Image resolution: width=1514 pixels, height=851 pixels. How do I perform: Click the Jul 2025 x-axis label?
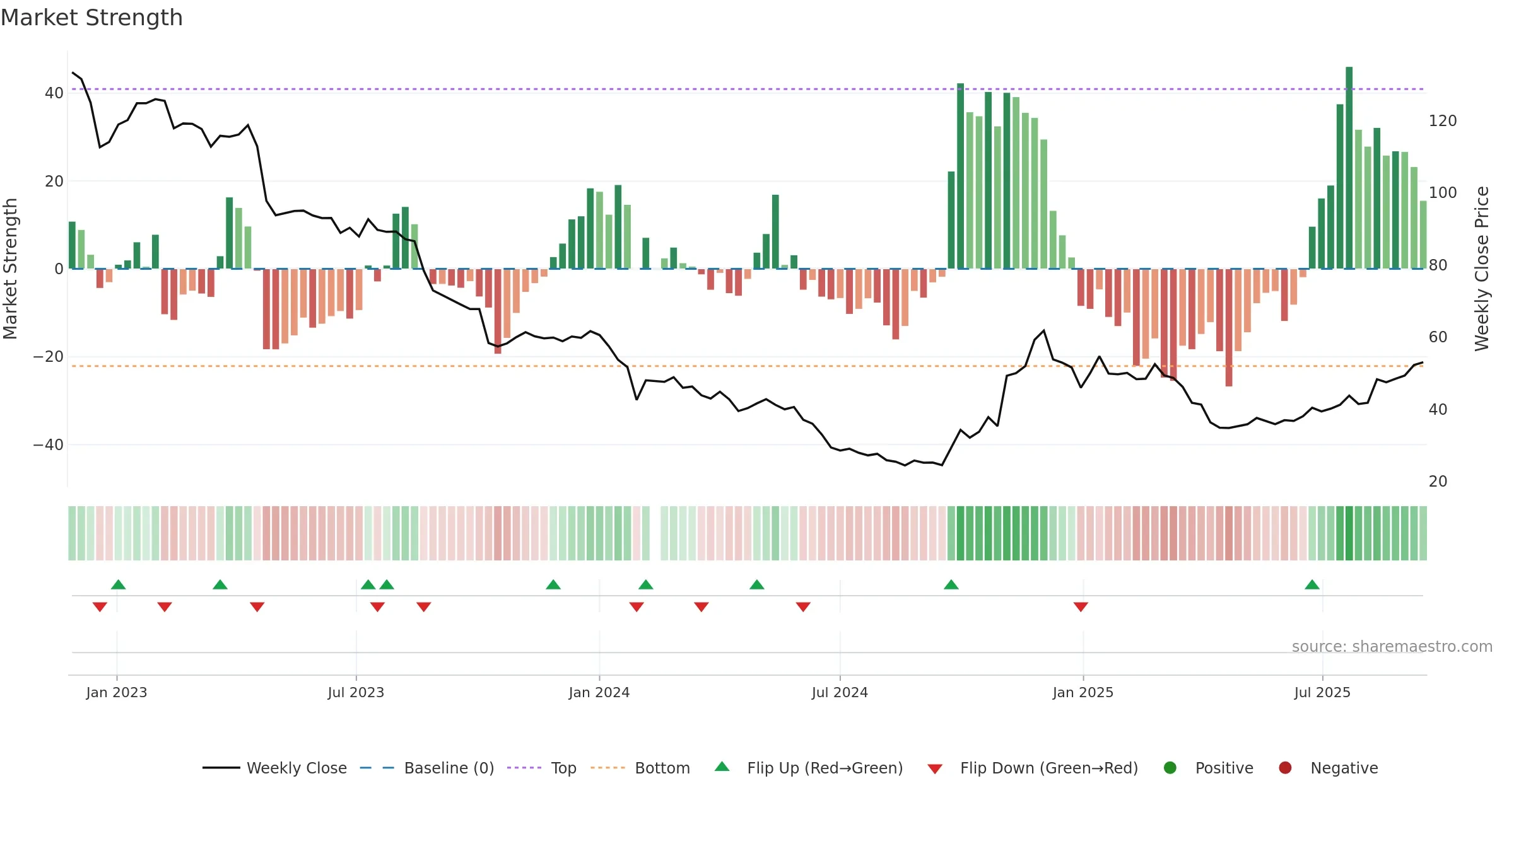(1322, 692)
